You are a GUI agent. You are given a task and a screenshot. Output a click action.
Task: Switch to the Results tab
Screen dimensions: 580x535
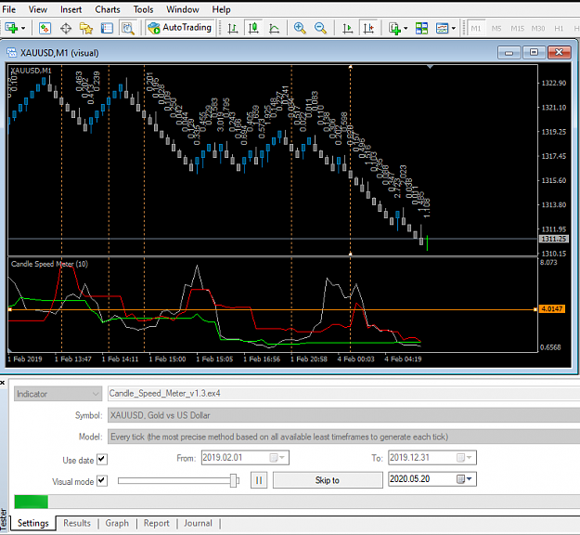tap(77, 523)
